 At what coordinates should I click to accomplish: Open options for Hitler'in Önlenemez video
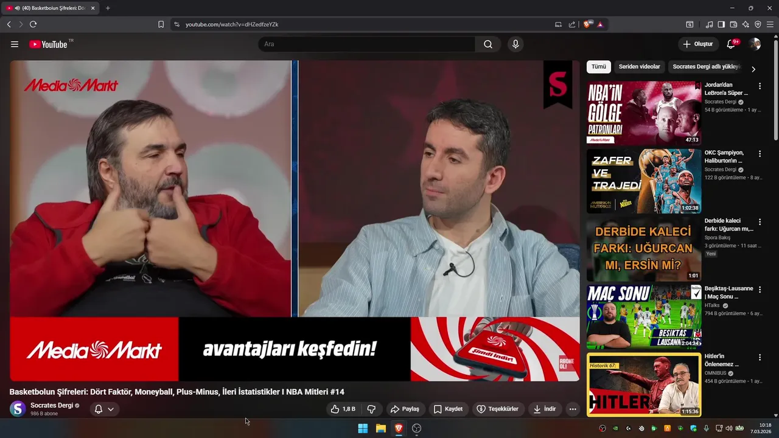760,358
